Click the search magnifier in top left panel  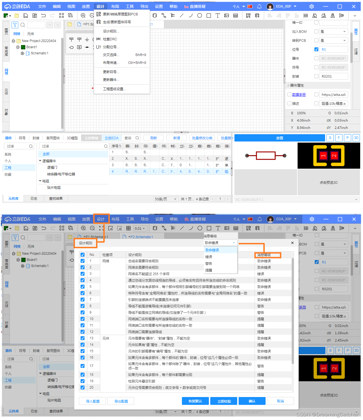pyautogui.click(x=23, y=25)
